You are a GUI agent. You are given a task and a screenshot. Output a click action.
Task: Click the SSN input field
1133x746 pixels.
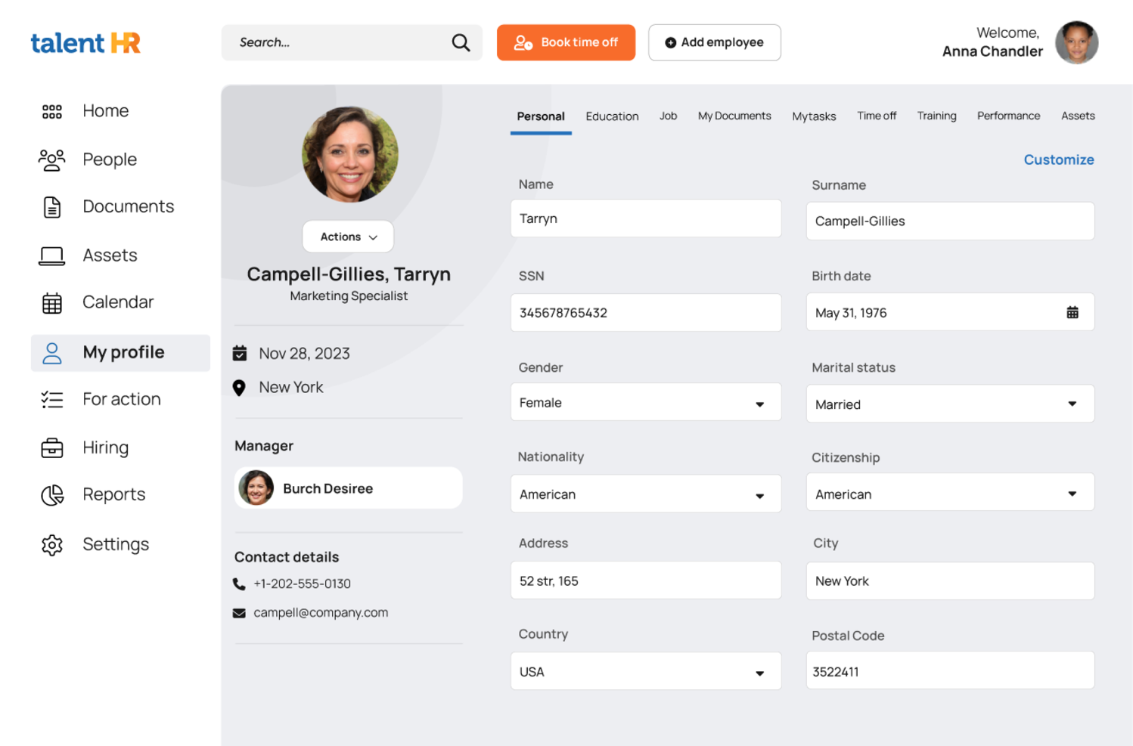pyautogui.click(x=646, y=312)
